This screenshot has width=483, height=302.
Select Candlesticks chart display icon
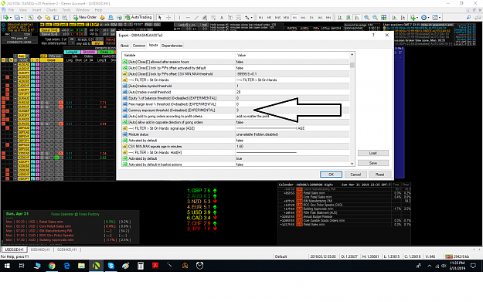coord(348,18)
